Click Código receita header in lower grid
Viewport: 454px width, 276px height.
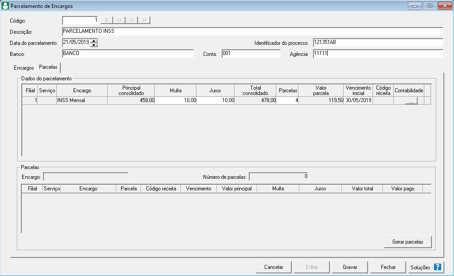(x=161, y=189)
